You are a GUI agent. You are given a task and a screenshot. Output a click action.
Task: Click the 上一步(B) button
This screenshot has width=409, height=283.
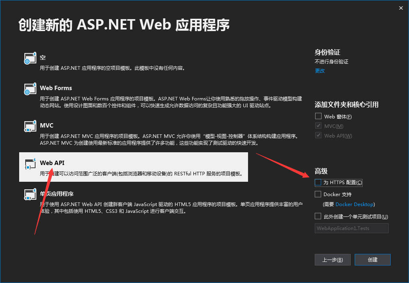(x=333, y=259)
